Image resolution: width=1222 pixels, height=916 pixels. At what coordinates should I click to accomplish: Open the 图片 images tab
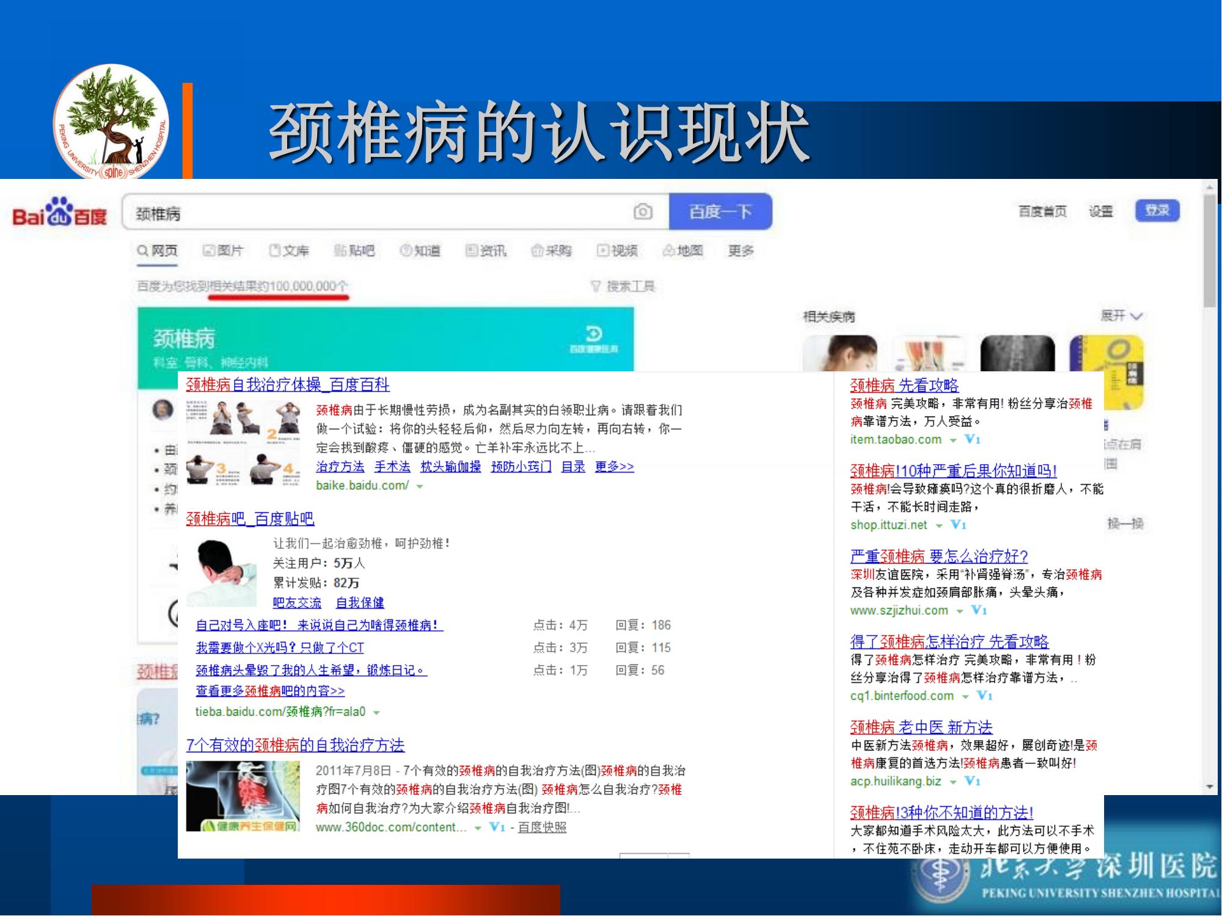click(x=223, y=250)
